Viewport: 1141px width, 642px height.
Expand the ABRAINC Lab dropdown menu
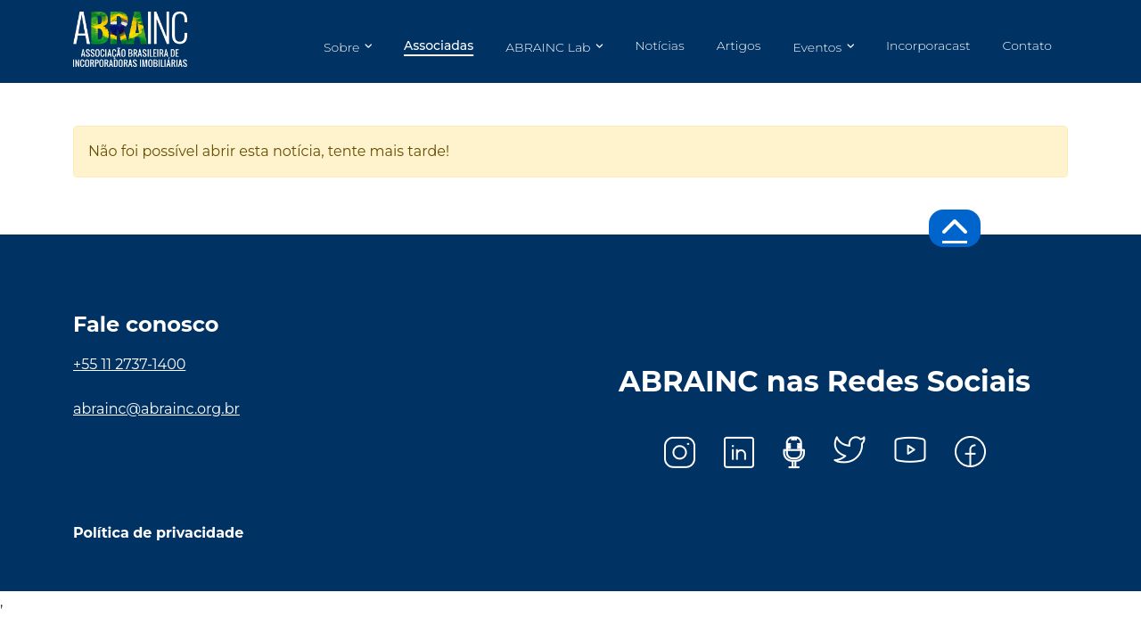click(554, 47)
